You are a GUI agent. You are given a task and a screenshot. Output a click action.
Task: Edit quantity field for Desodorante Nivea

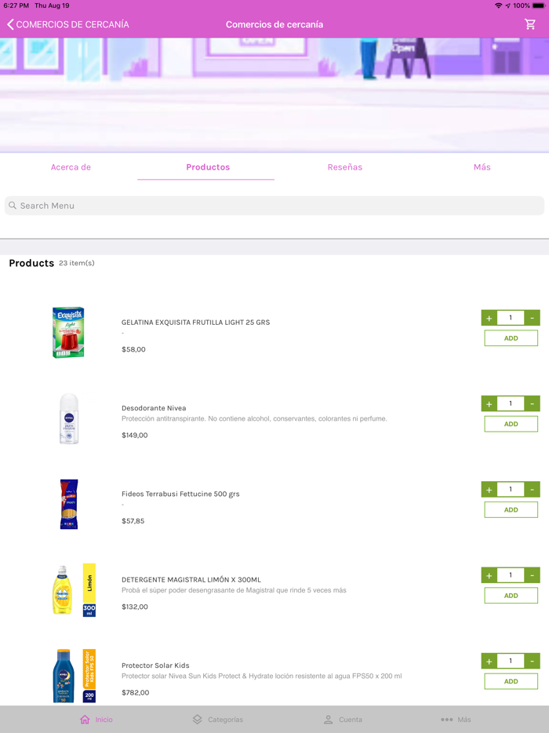511,403
